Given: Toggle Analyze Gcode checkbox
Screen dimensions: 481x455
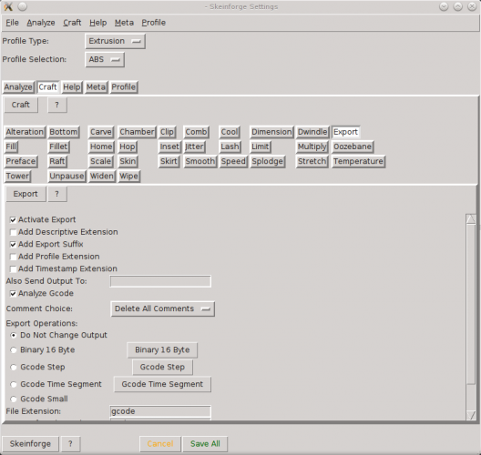Looking at the screenshot, I should click(13, 294).
